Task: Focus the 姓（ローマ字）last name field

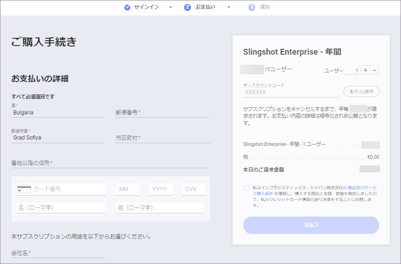Action: point(160,208)
